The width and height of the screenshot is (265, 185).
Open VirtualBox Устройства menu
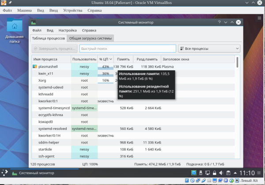[x=73, y=11]
